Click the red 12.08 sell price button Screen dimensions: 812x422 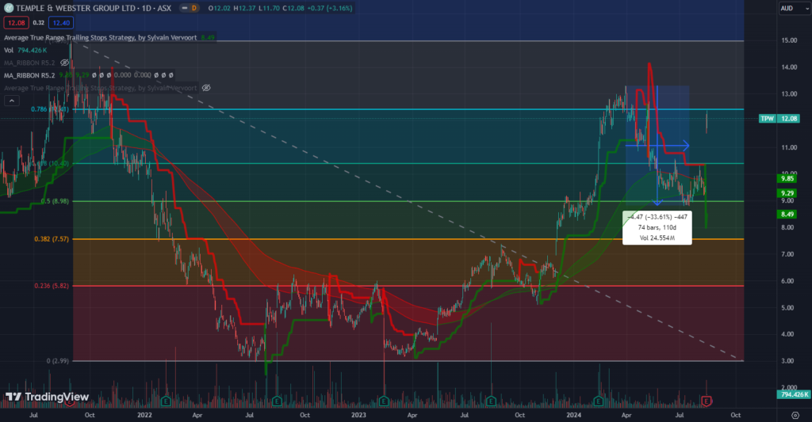point(16,23)
